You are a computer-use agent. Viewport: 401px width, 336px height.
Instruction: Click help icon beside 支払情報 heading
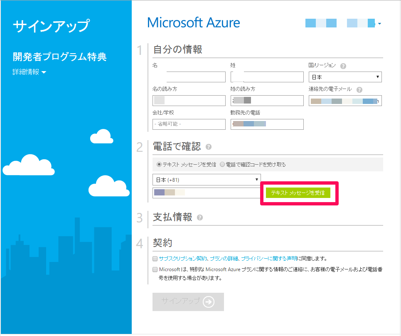pos(200,217)
